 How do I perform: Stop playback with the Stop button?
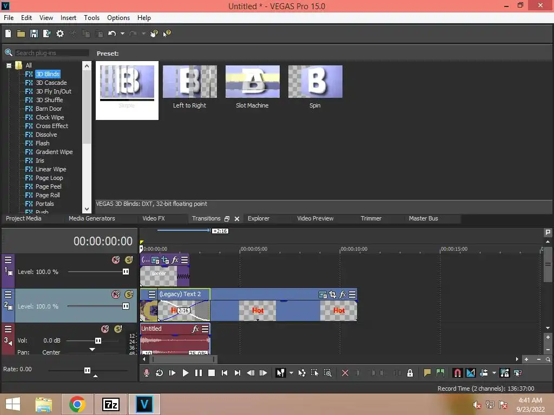[x=212, y=373]
